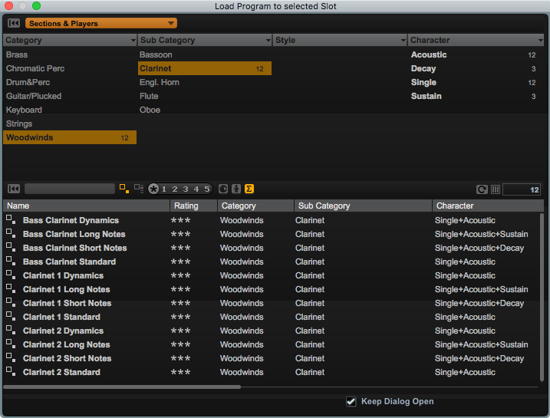Toggle the user content filter icon
The width and height of the screenshot is (550, 418).
pyautogui.click(x=236, y=189)
